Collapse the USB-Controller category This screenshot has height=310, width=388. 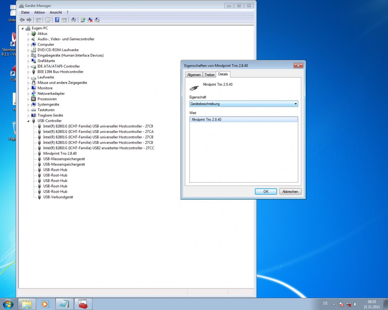point(29,121)
